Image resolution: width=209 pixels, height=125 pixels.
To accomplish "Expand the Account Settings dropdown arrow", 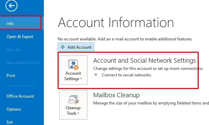I will tap(81, 79).
